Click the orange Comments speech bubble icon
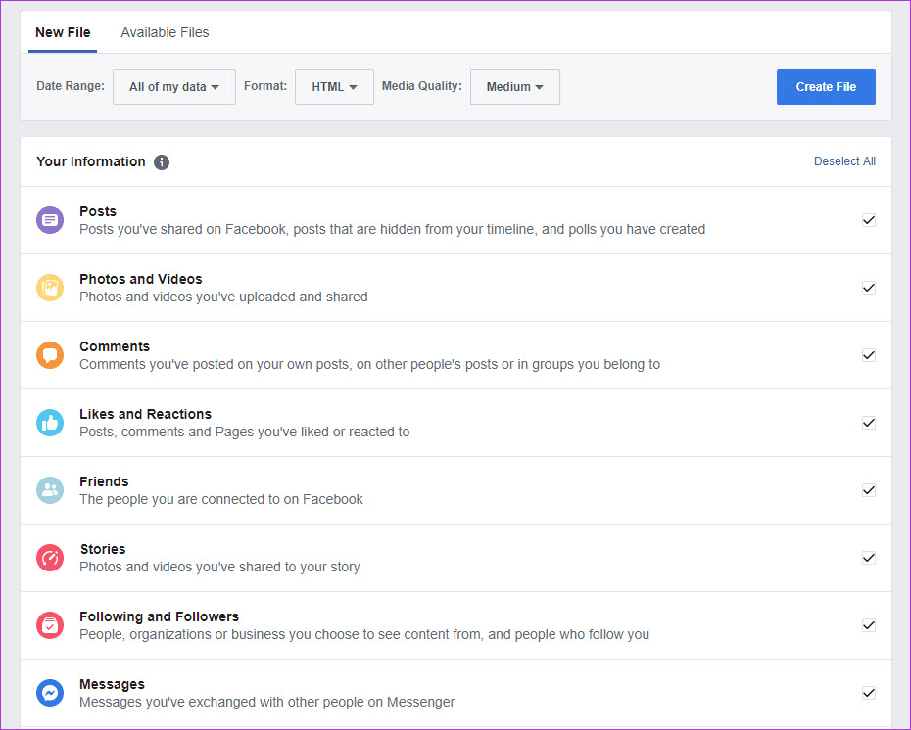This screenshot has height=730, width=911. coord(50,355)
